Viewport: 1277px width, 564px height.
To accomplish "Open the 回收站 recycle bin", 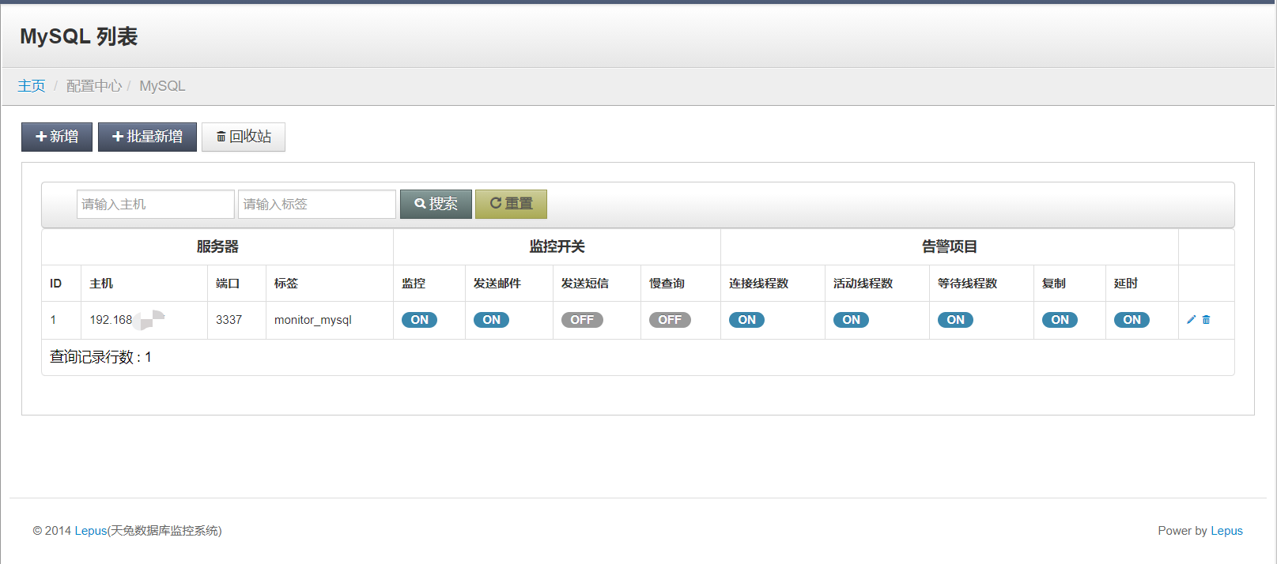I will pos(244,137).
